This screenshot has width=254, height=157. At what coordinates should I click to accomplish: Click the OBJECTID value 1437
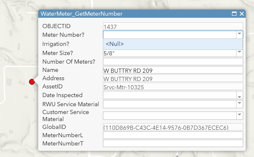point(173,26)
